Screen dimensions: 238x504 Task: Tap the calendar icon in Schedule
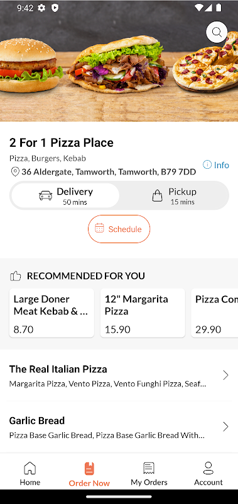click(x=99, y=229)
